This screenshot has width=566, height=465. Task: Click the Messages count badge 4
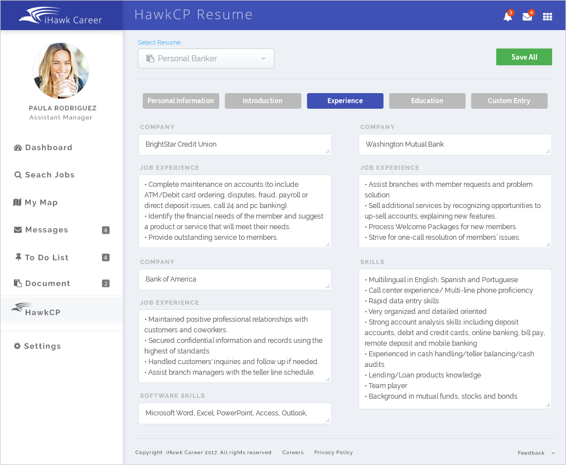[x=105, y=230]
